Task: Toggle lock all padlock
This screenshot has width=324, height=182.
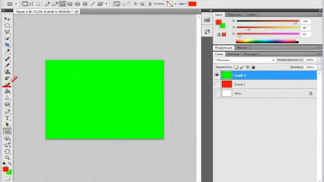Action: click(253, 67)
